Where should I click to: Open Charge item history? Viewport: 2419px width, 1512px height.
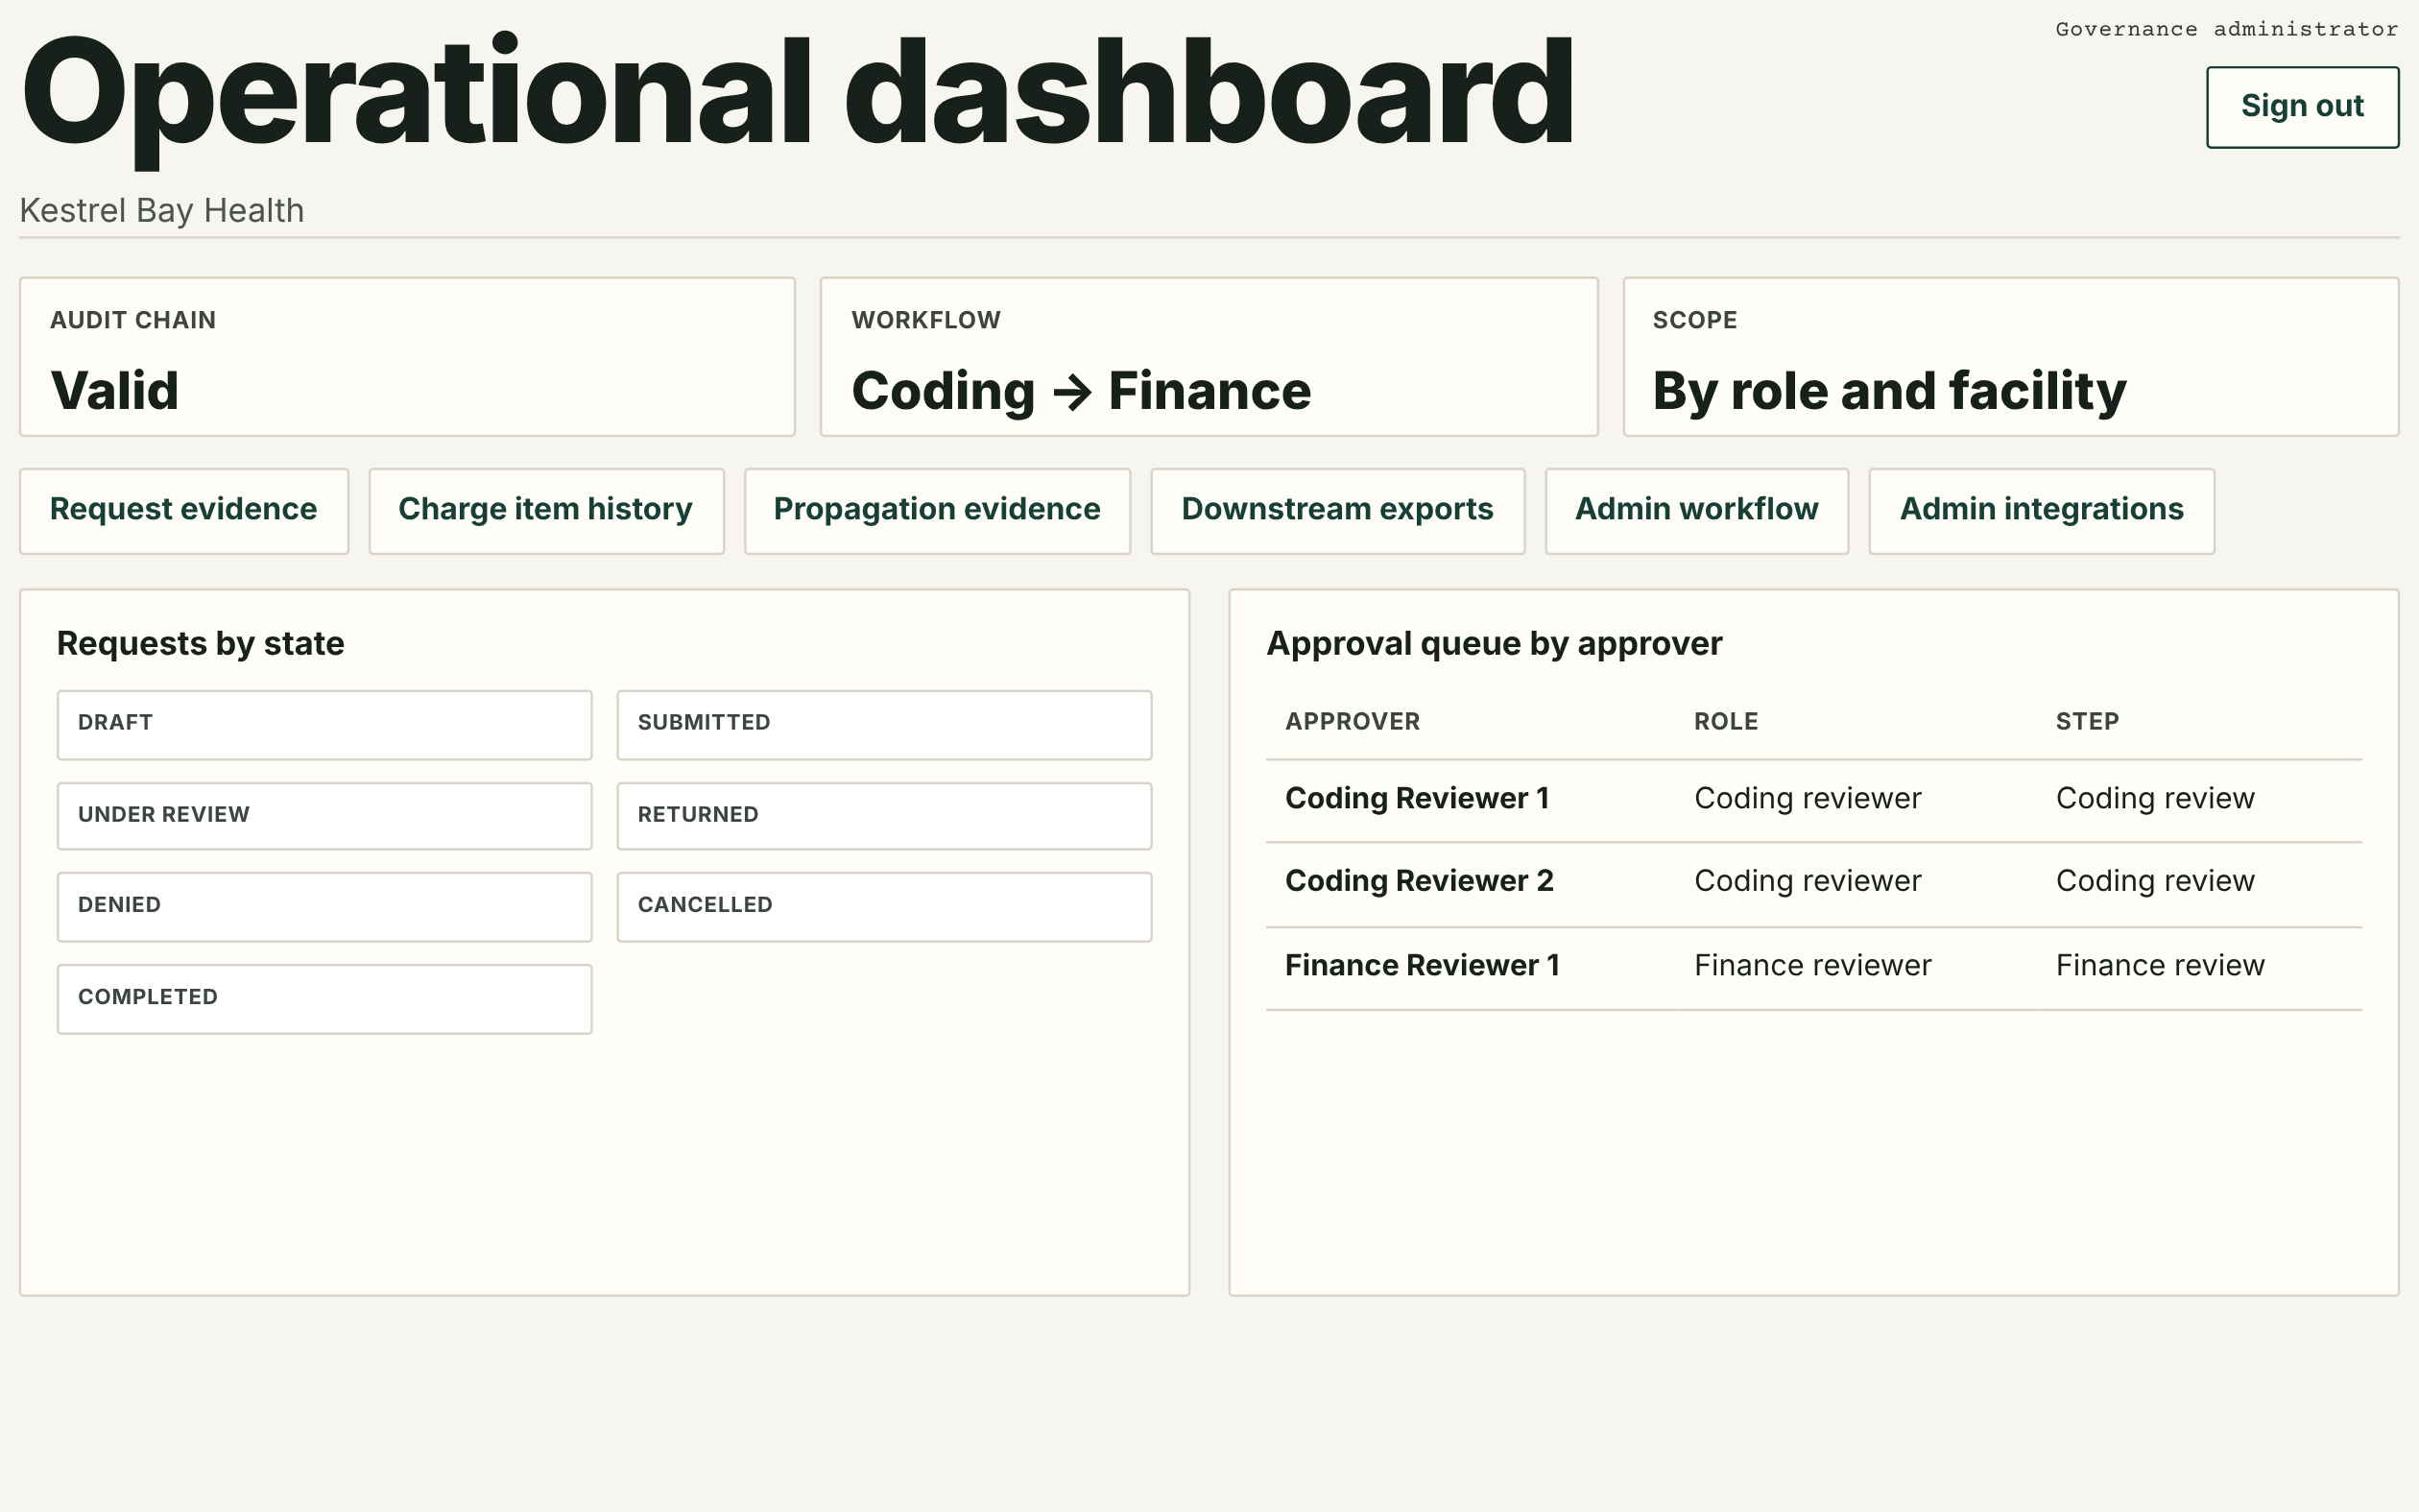click(546, 510)
